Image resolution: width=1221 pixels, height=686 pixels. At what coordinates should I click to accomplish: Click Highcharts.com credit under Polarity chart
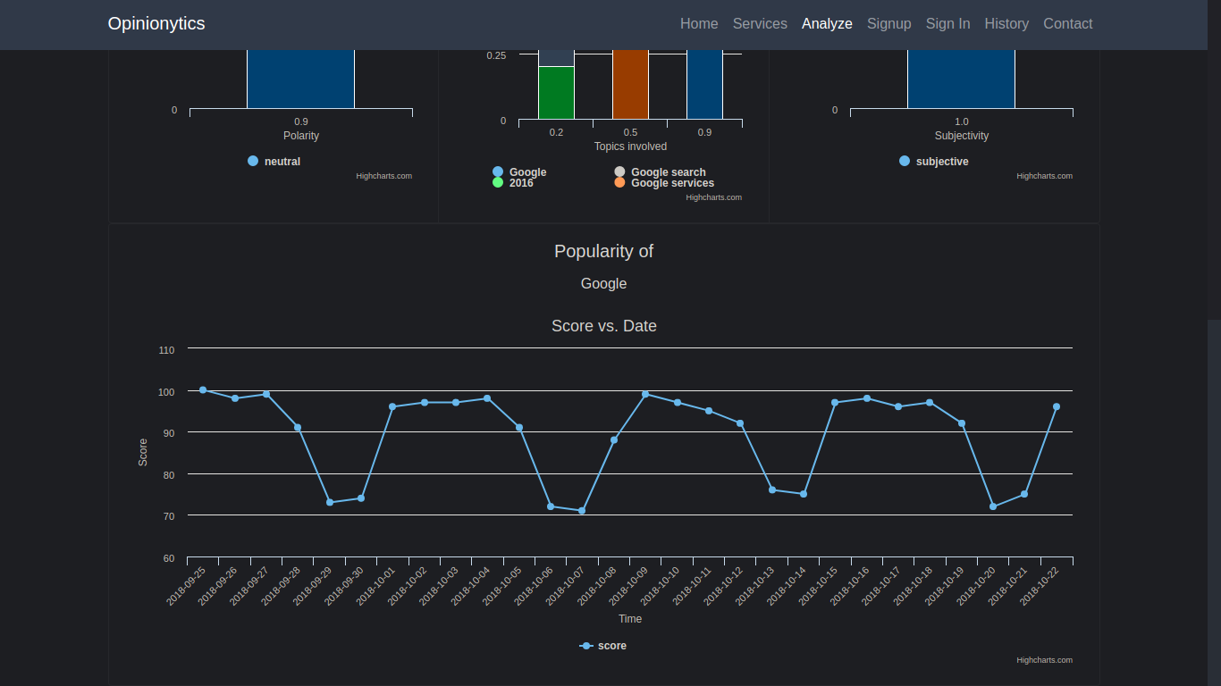[x=384, y=176]
